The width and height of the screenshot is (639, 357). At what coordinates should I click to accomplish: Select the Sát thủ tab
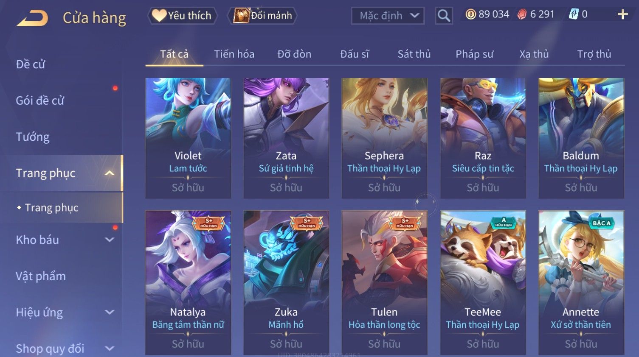coord(414,54)
